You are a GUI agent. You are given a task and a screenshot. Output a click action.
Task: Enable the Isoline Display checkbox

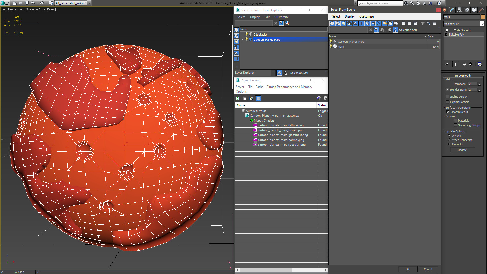tap(447, 97)
